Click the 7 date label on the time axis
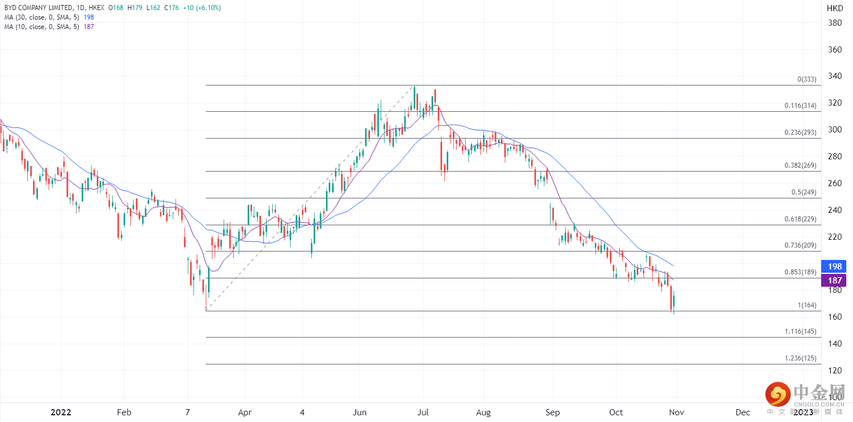Image resolution: width=853 pixels, height=422 pixels. coord(188,412)
